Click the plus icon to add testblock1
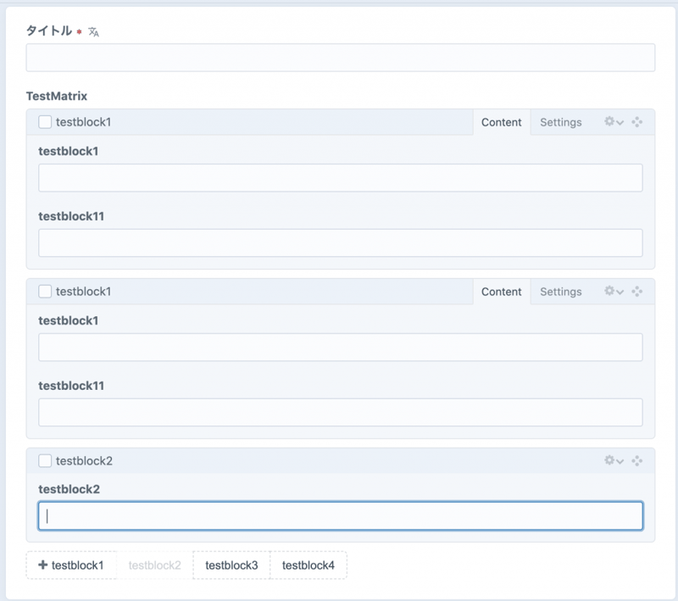This screenshot has width=678, height=601. [42, 565]
